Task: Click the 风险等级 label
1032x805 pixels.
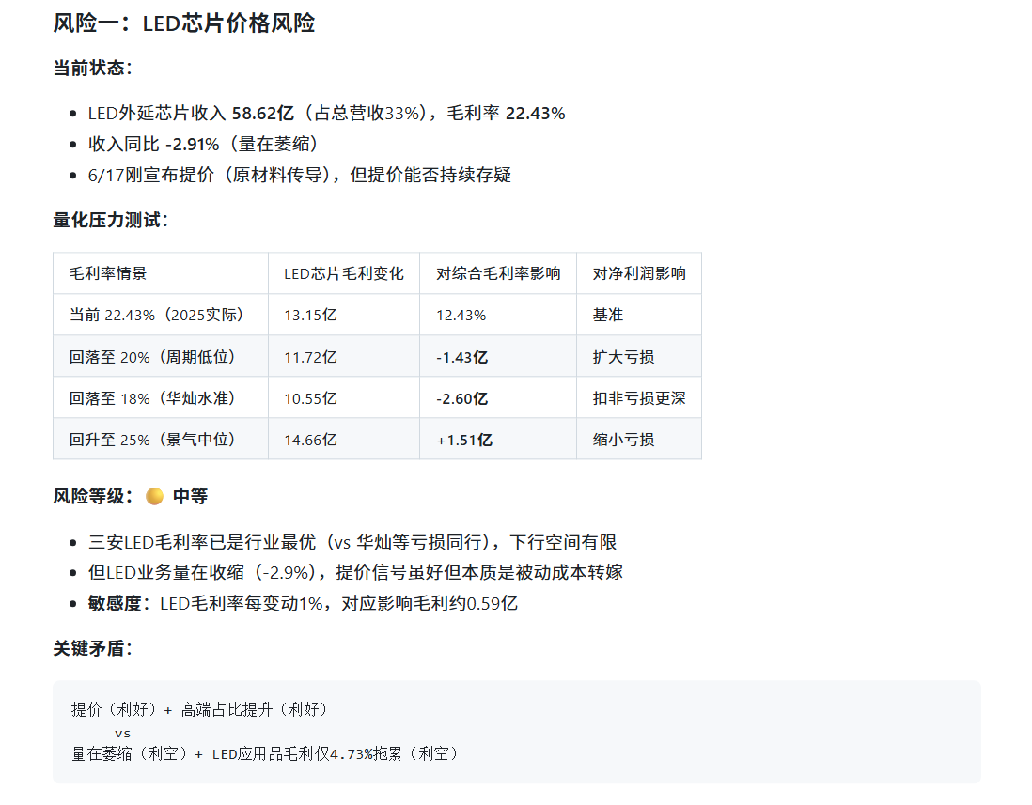Action: pos(92,496)
